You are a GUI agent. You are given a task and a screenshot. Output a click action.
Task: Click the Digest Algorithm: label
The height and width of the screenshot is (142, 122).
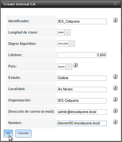[x=22, y=44]
